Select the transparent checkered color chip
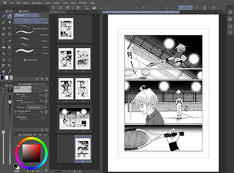 (11, 77)
